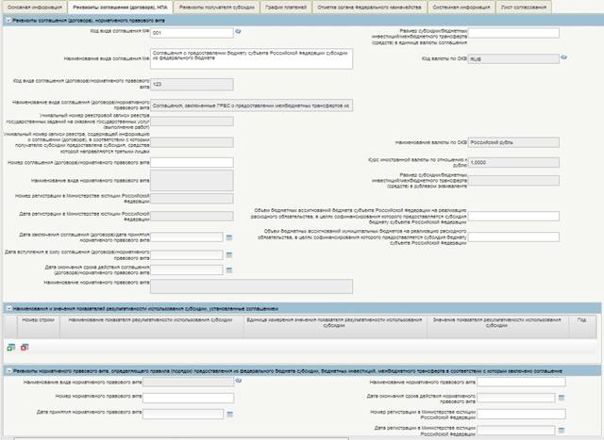The width and height of the screenshot is (604, 440).
Task: Add a row to the показателей результативности table
Action: point(11,348)
